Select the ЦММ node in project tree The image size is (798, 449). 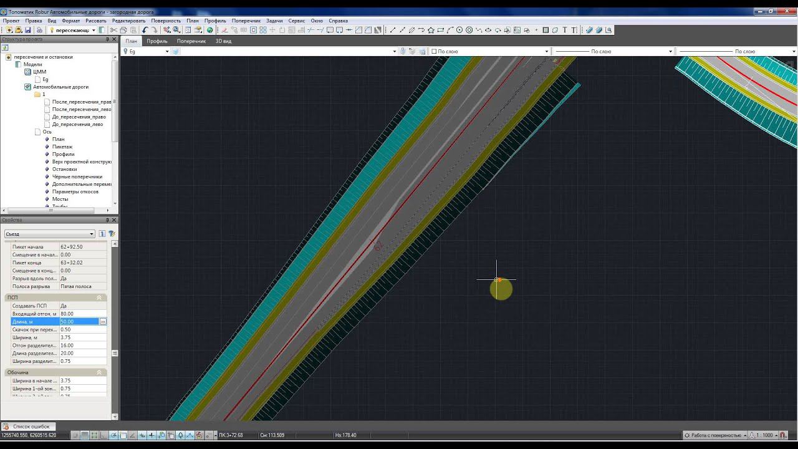click(x=39, y=72)
